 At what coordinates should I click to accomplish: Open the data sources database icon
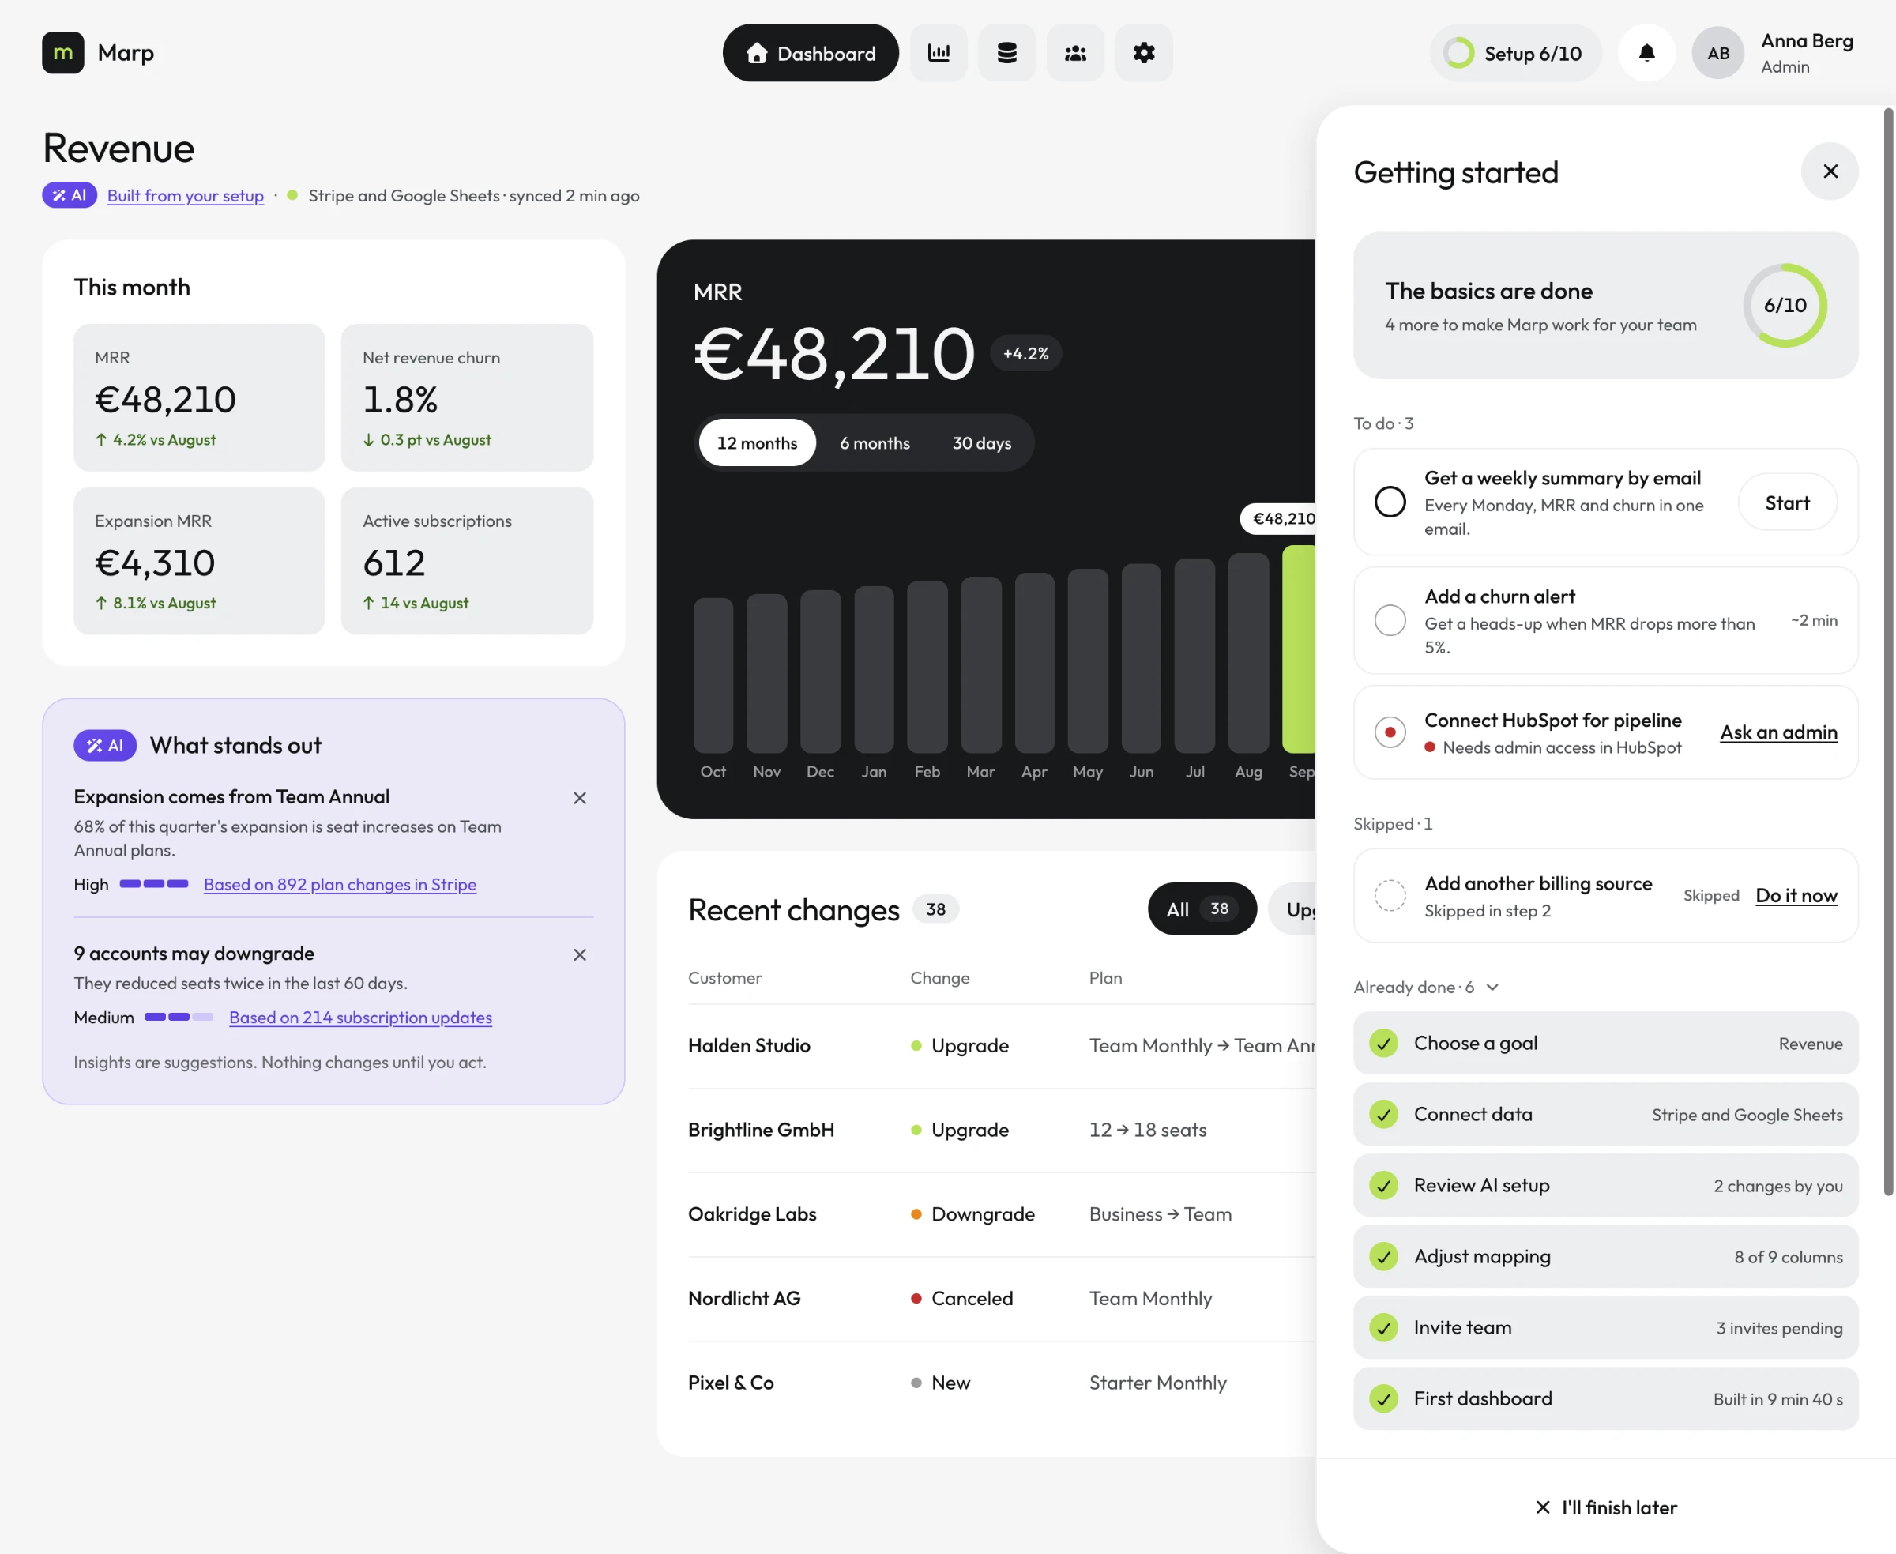(1007, 53)
